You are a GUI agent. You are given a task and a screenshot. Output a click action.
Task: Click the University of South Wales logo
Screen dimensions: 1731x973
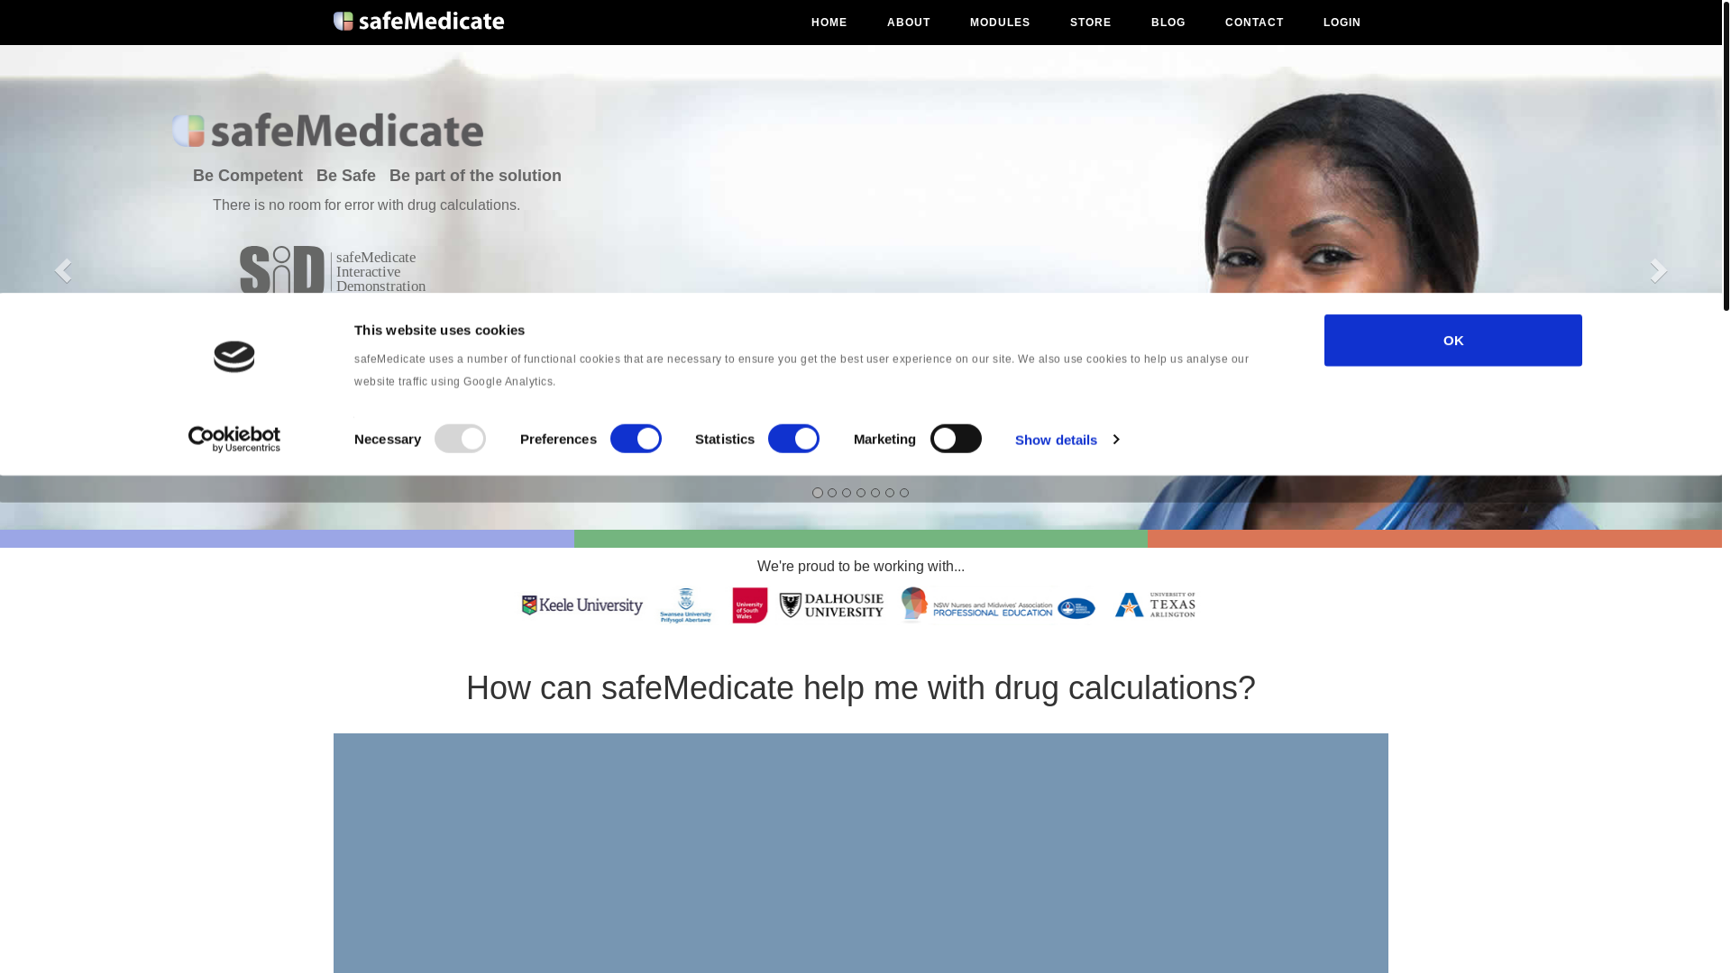[x=749, y=605]
